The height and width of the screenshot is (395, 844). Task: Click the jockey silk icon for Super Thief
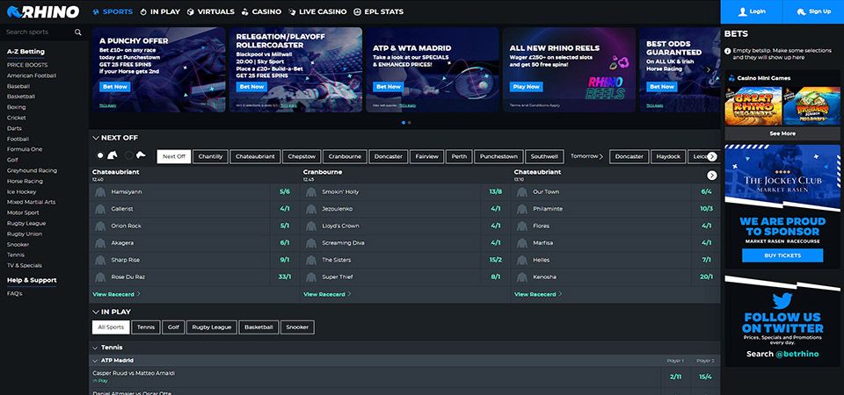pyautogui.click(x=310, y=277)
